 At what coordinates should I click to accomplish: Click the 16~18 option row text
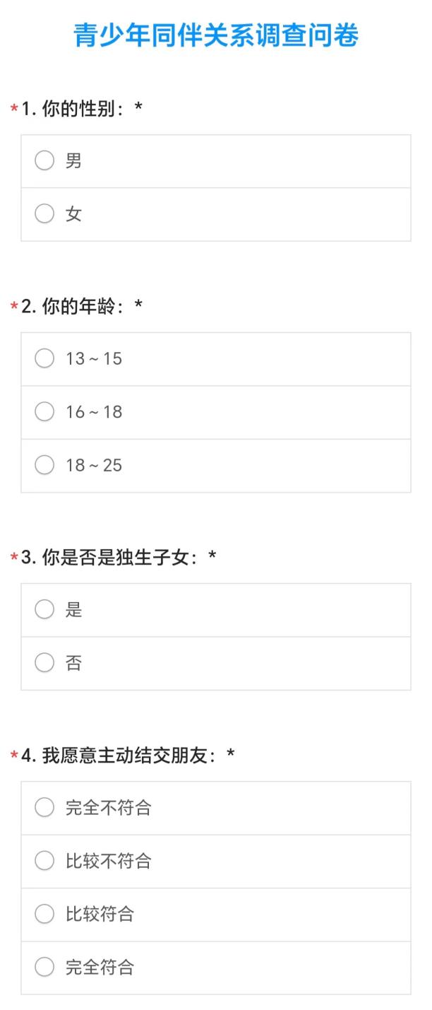(x=94, y=412)
